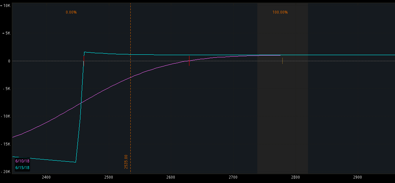Click the small orange tick marker near 2780
Image resolution: width=395 pixels, height=183 pixels.
[282, 61]
